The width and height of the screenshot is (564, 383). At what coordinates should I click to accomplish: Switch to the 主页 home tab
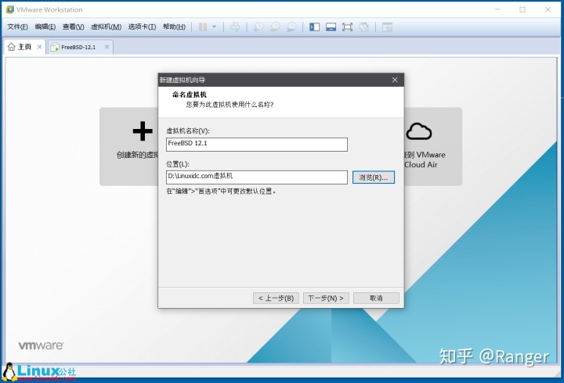[x=24, y=47]
